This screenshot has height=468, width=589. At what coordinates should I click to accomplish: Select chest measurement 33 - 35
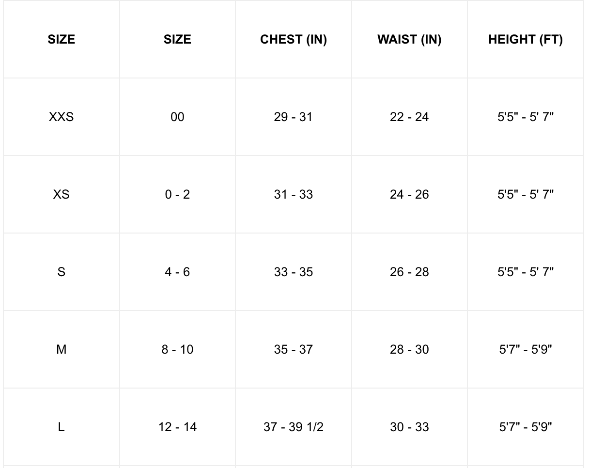pyautogui.click(x=293, y=272)
